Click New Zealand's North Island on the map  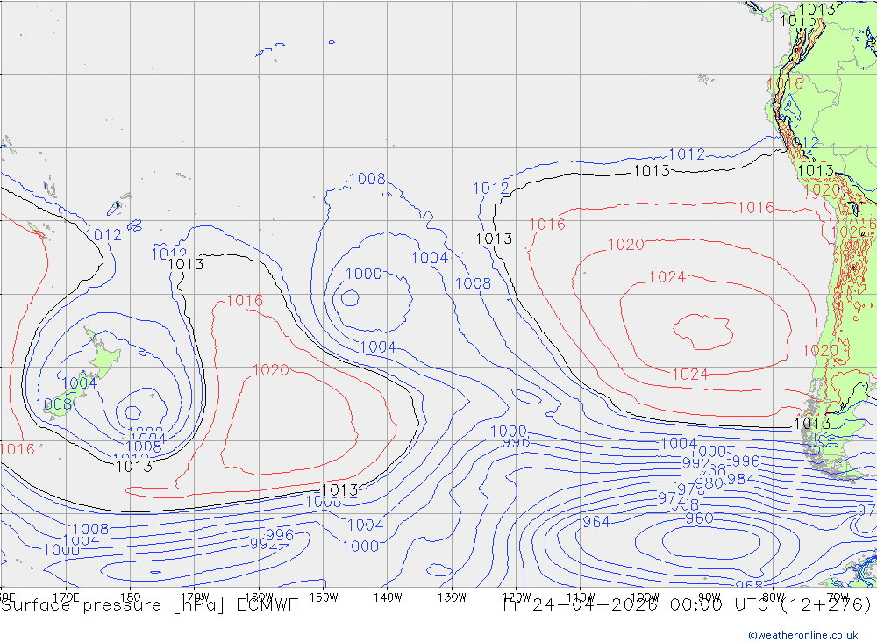click(x=103, y=355)
